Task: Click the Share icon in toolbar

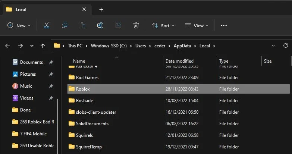Action: point(118,25)
